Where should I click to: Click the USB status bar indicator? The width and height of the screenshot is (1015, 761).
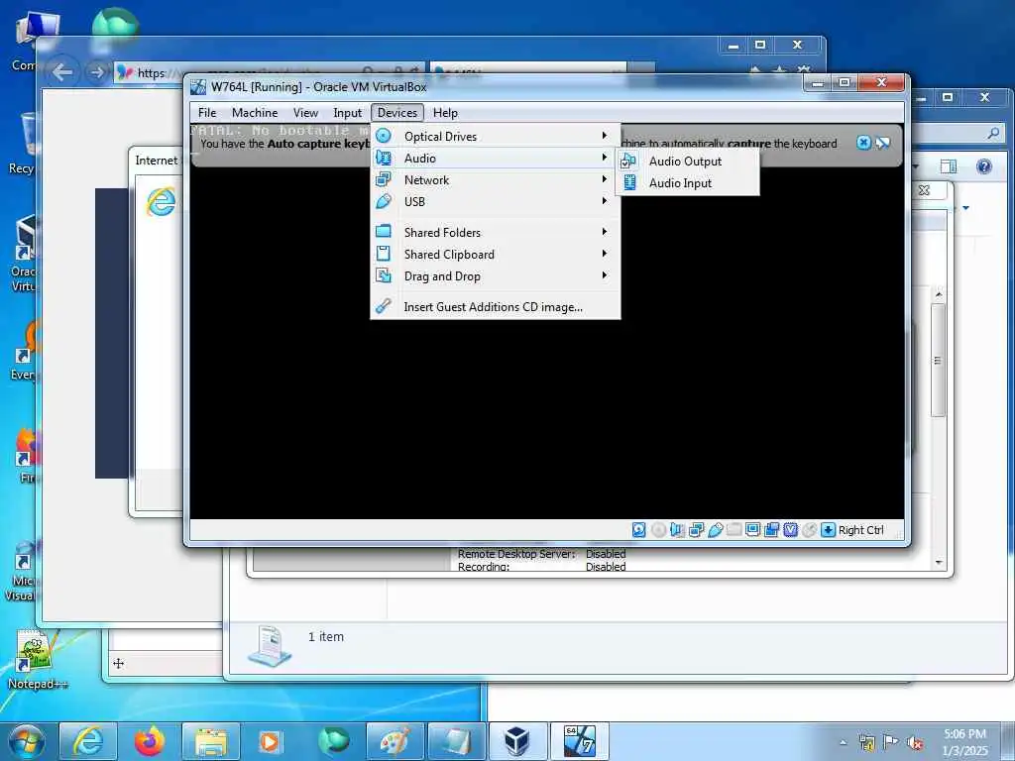tap(716, 530)
